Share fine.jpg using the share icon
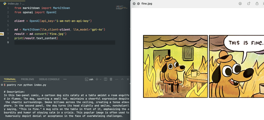 tap(257, 3)
